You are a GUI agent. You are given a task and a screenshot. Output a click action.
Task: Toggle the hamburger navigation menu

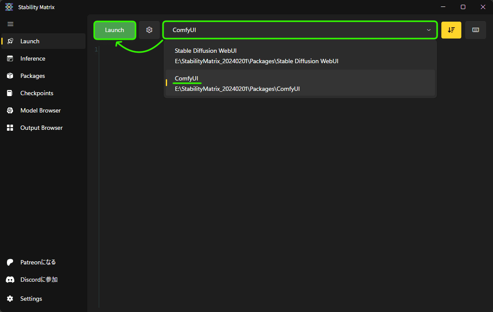(10, 24)
